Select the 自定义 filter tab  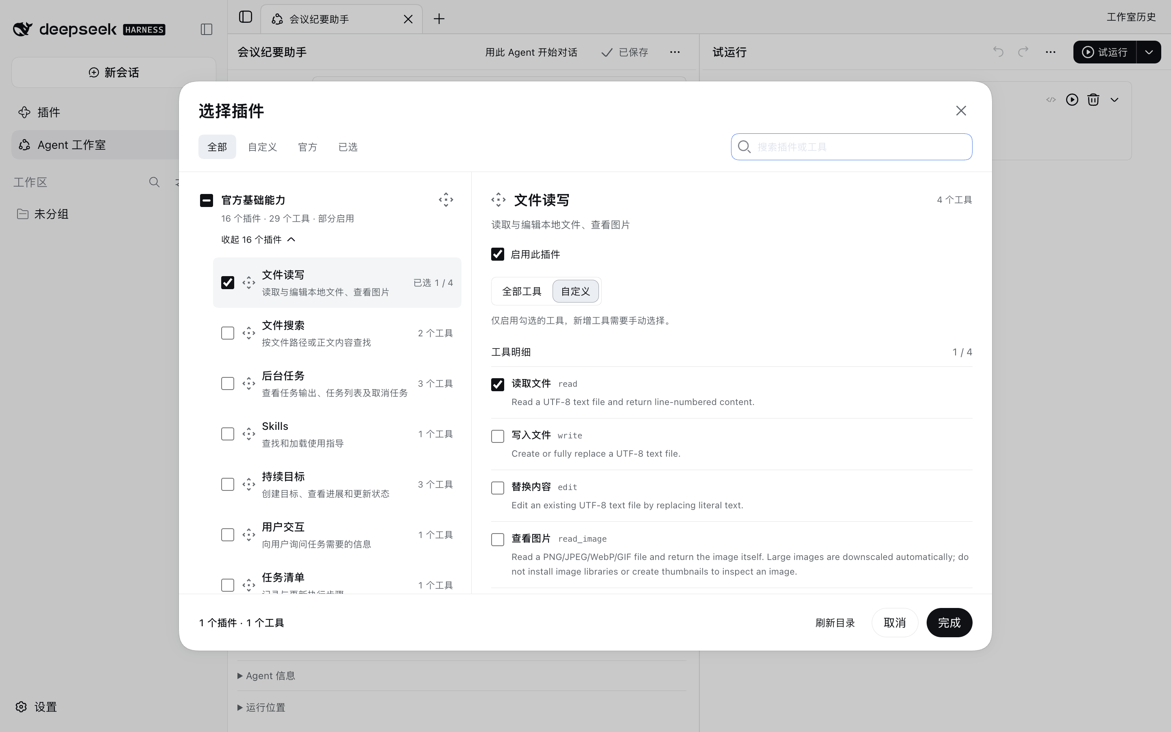[262, 147]
